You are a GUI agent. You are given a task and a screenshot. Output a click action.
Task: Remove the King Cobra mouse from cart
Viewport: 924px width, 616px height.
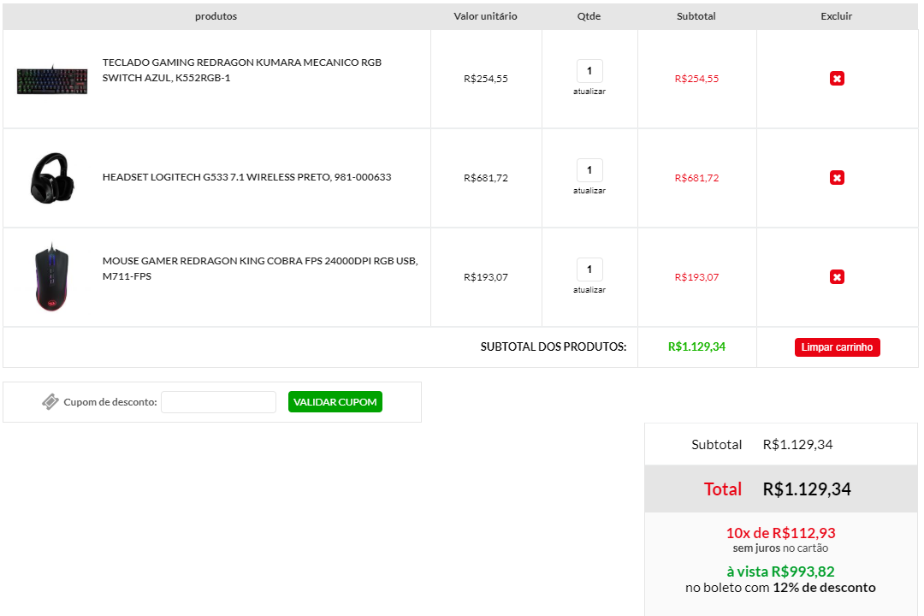pyautogui.click(x=837, y=277)
